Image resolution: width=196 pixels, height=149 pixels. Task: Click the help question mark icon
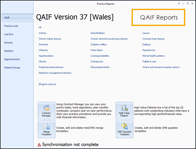[179, 4]
